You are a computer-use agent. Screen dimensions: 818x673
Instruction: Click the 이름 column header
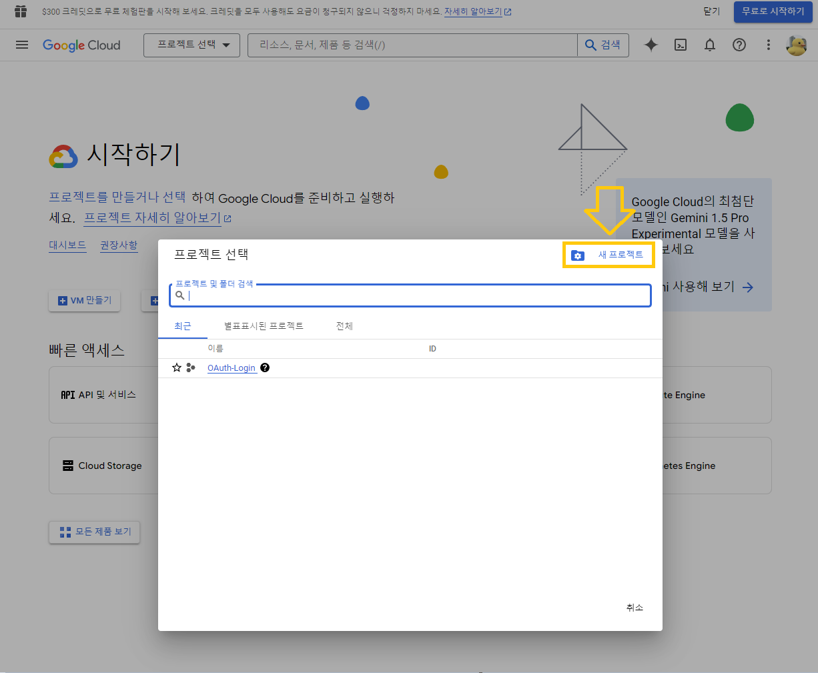tap(216, 349)
